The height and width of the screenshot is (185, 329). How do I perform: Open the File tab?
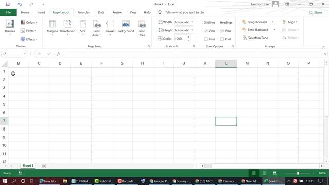click(8, 12)
